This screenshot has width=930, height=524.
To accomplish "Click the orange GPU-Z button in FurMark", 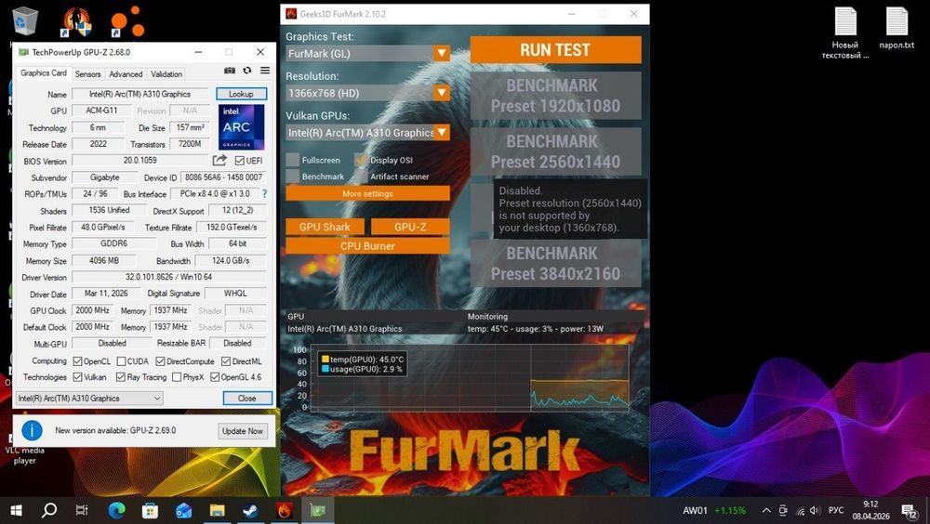I will [x=410, y=227].
